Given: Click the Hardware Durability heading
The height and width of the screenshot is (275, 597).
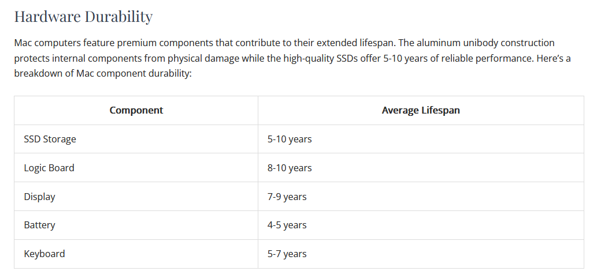Looking at the screenshot, I should click(83, 17).
